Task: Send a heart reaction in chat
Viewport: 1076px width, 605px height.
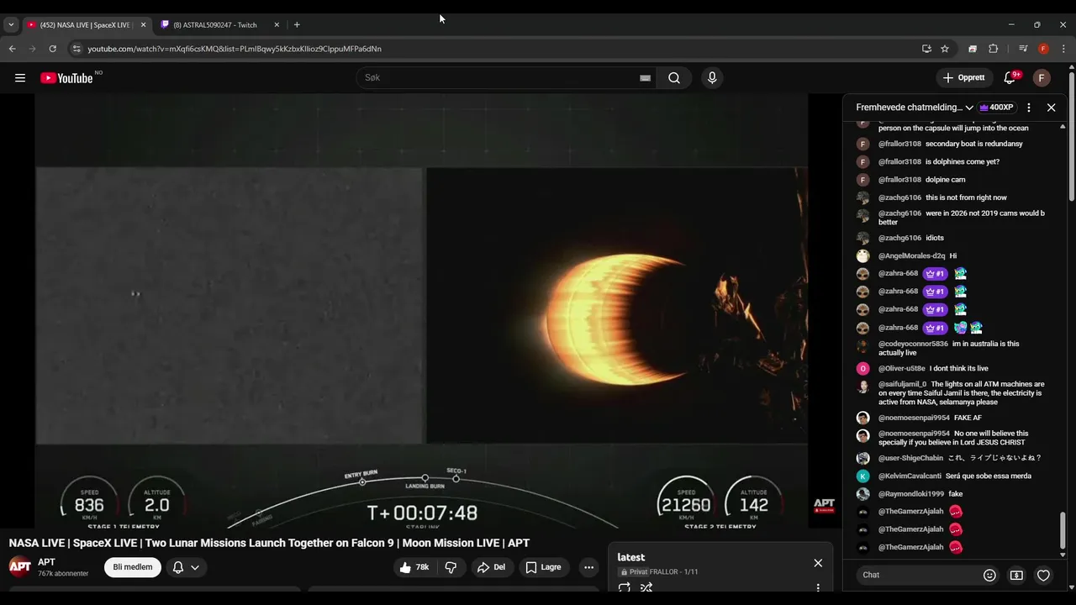Action: point(1043,576)
